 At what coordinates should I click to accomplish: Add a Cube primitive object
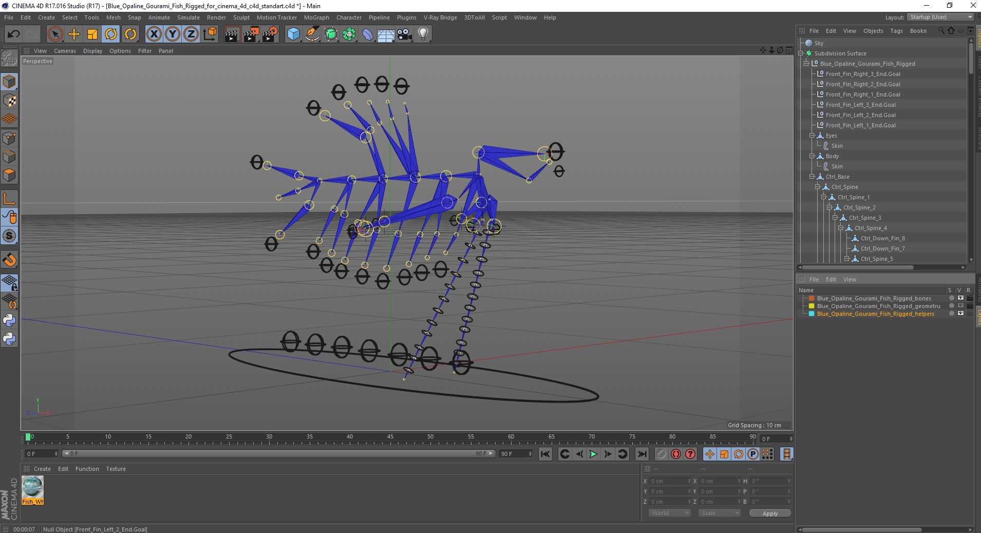[293, 34]
